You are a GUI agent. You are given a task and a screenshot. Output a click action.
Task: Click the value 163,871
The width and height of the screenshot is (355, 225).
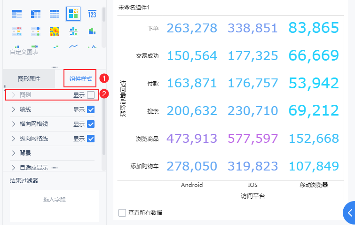coord(192,84)
